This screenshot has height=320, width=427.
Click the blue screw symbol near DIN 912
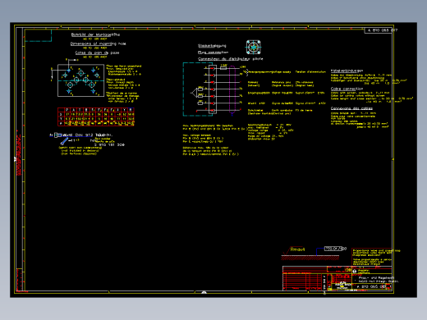pos(64,141)
